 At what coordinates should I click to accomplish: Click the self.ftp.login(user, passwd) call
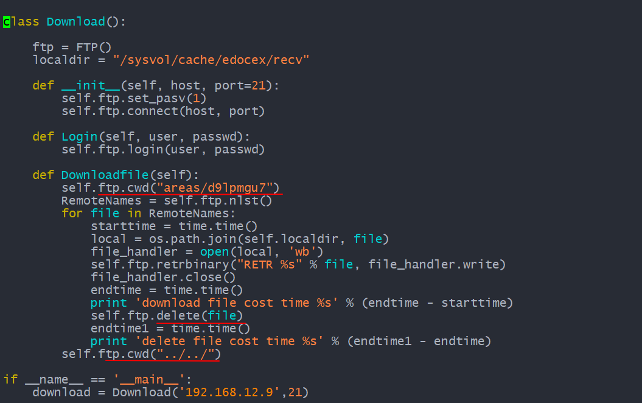(x=163, y=150)
